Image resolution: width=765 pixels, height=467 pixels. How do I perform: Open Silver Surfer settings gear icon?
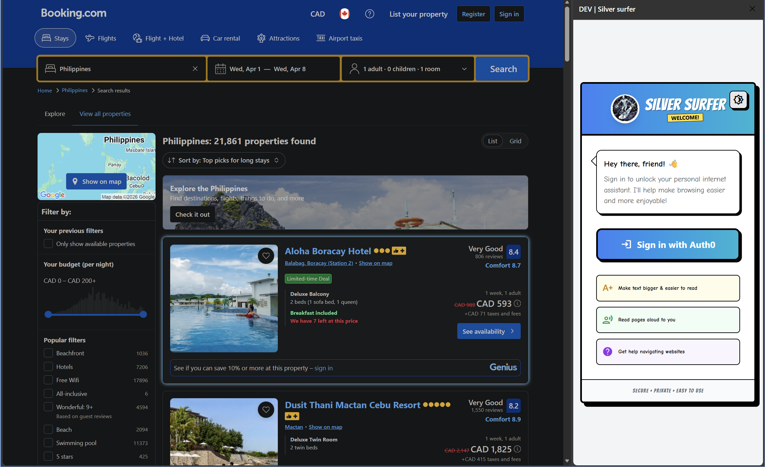pos(738,100)
